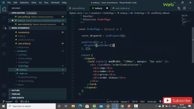194x109 pixels.
Task: Split the editor to the right
Action: [184, 8]
